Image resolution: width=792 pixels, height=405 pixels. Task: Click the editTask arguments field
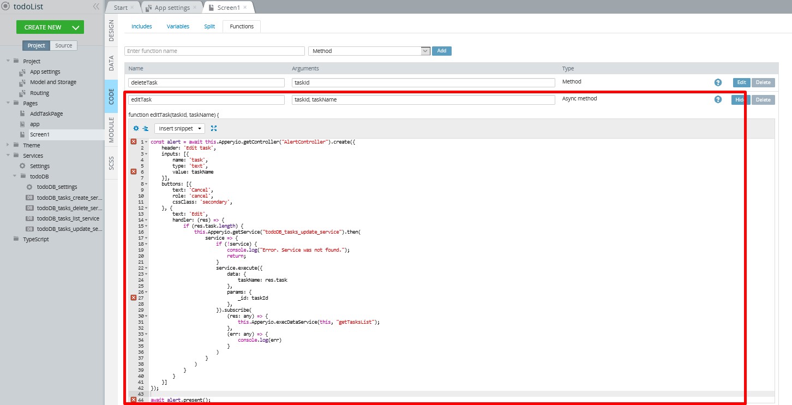pyautogui.click(x=423, y=100)
